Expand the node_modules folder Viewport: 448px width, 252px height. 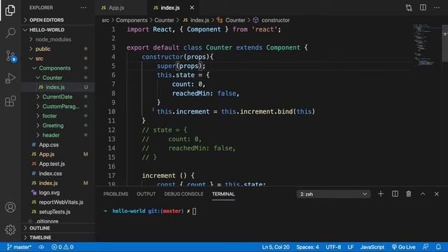[58, 39]
